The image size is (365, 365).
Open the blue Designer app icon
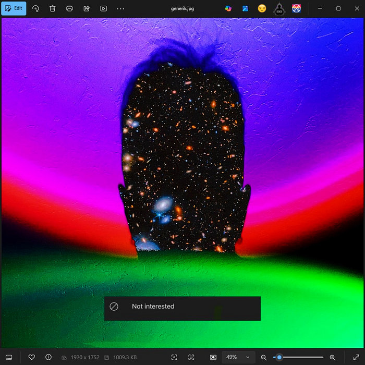coord(246,9)
